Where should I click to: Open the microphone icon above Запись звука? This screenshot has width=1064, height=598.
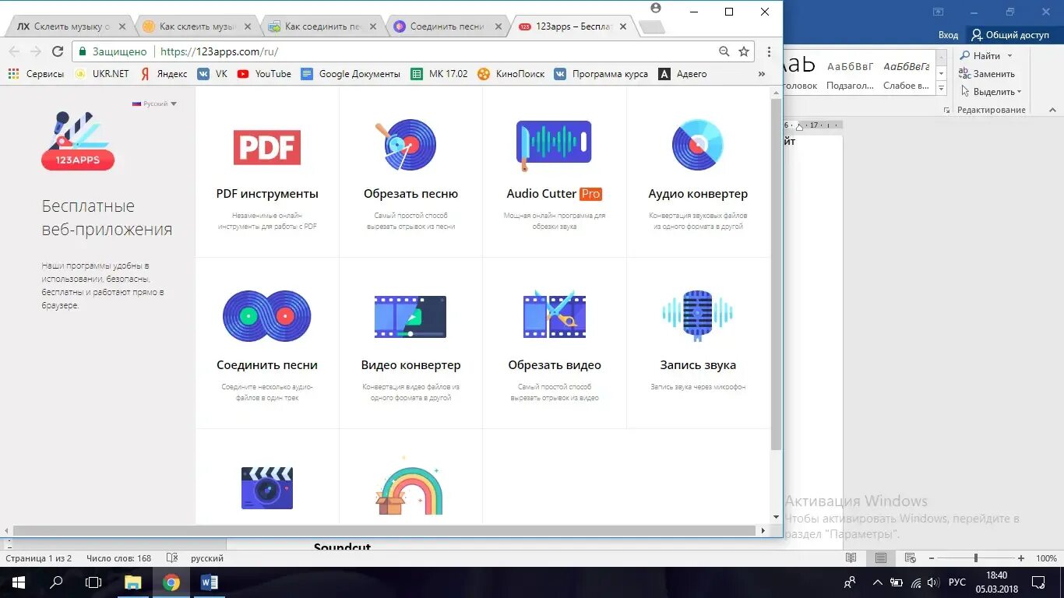pyautogui.click(x=698, y=315)
